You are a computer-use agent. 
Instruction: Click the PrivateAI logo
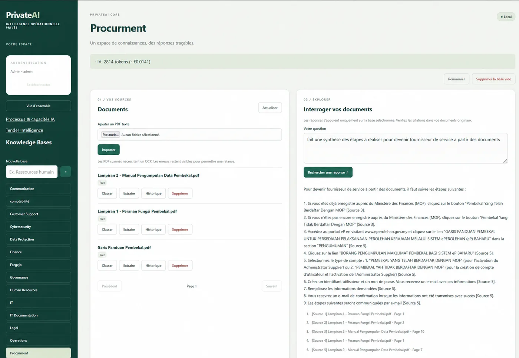23,15
